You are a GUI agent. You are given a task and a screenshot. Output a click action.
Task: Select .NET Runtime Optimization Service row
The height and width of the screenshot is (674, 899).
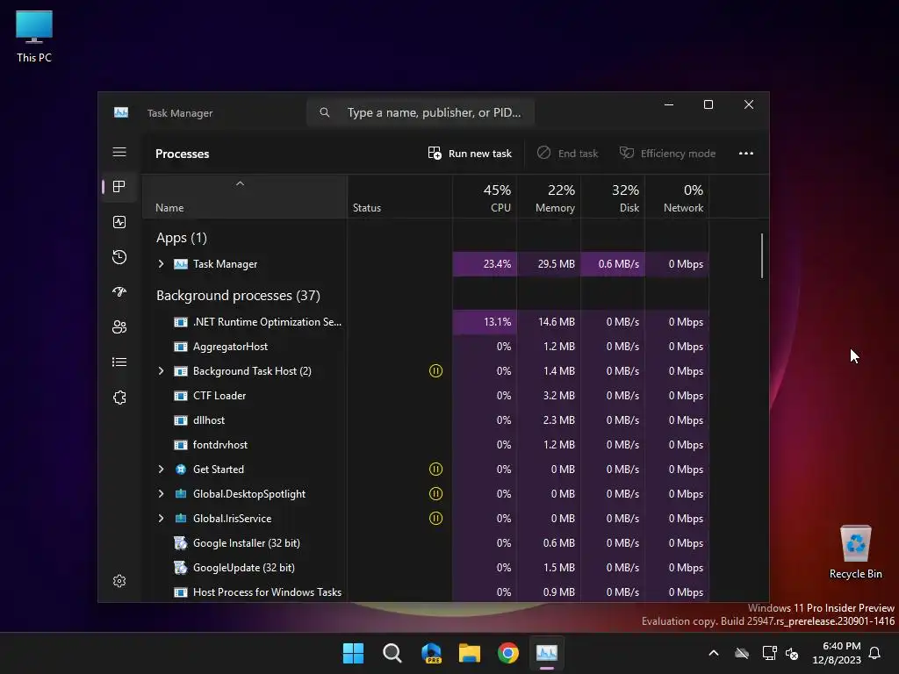click(426, 321)
